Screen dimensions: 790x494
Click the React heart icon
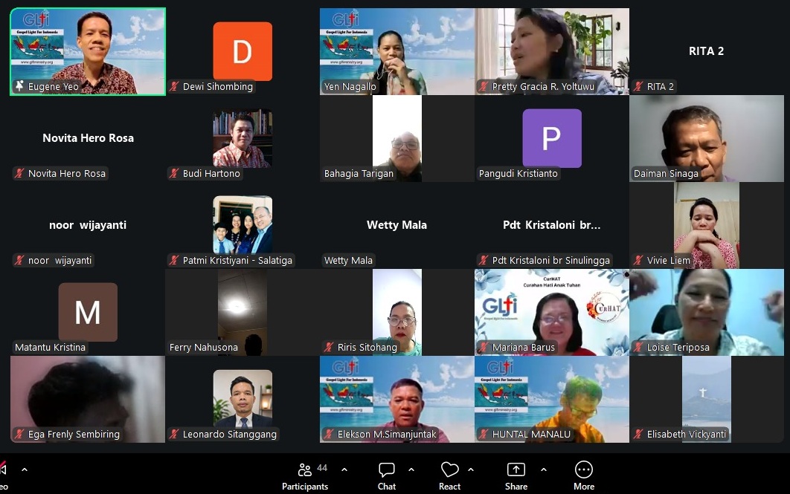click(449, 469)
